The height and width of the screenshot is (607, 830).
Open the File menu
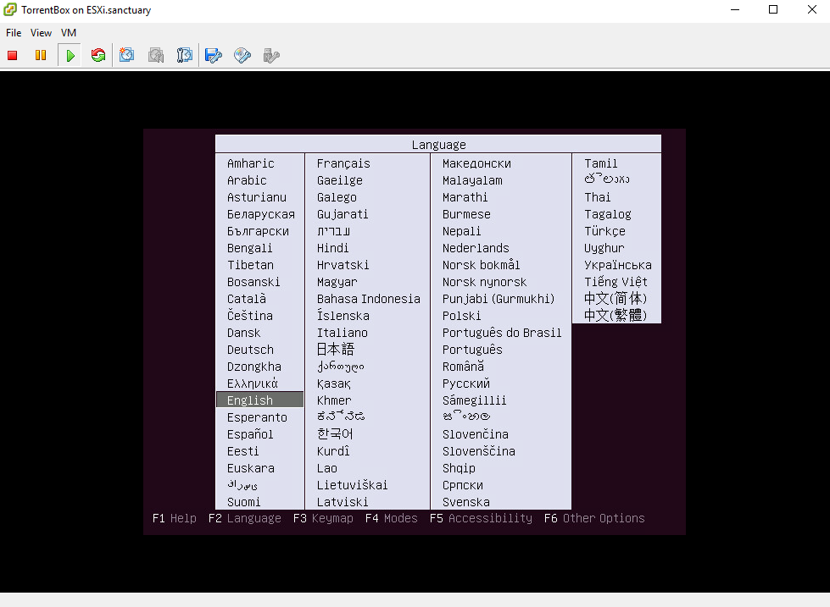coord(14,33)
